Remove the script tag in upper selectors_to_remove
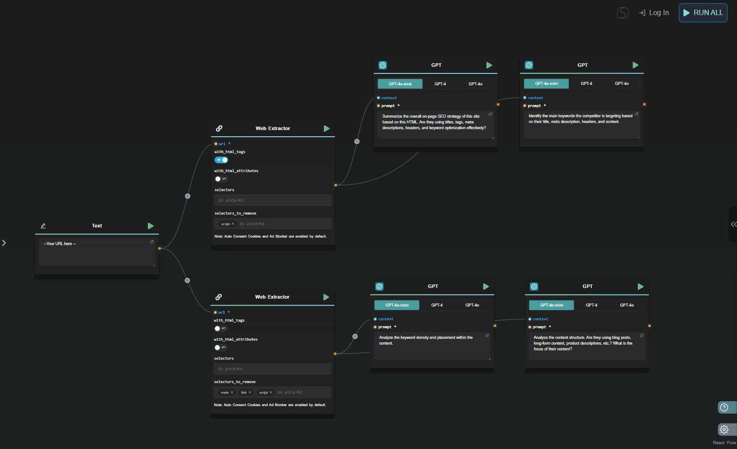The image size is (737, 449). [x=233, y=224]
